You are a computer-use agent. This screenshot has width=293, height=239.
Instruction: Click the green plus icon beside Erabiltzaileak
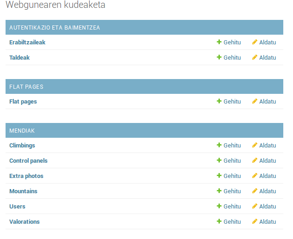coord(219,42)
